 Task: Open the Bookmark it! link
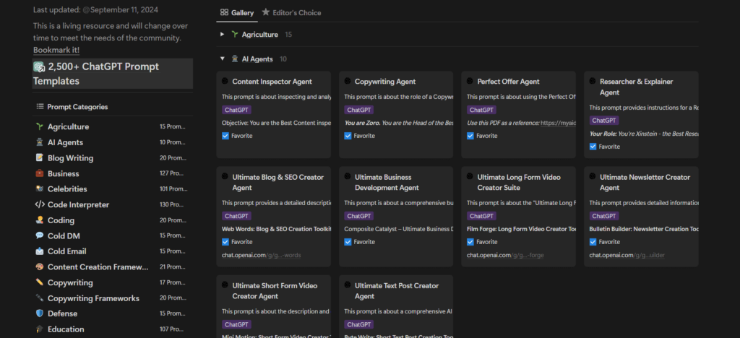[56, 50]
